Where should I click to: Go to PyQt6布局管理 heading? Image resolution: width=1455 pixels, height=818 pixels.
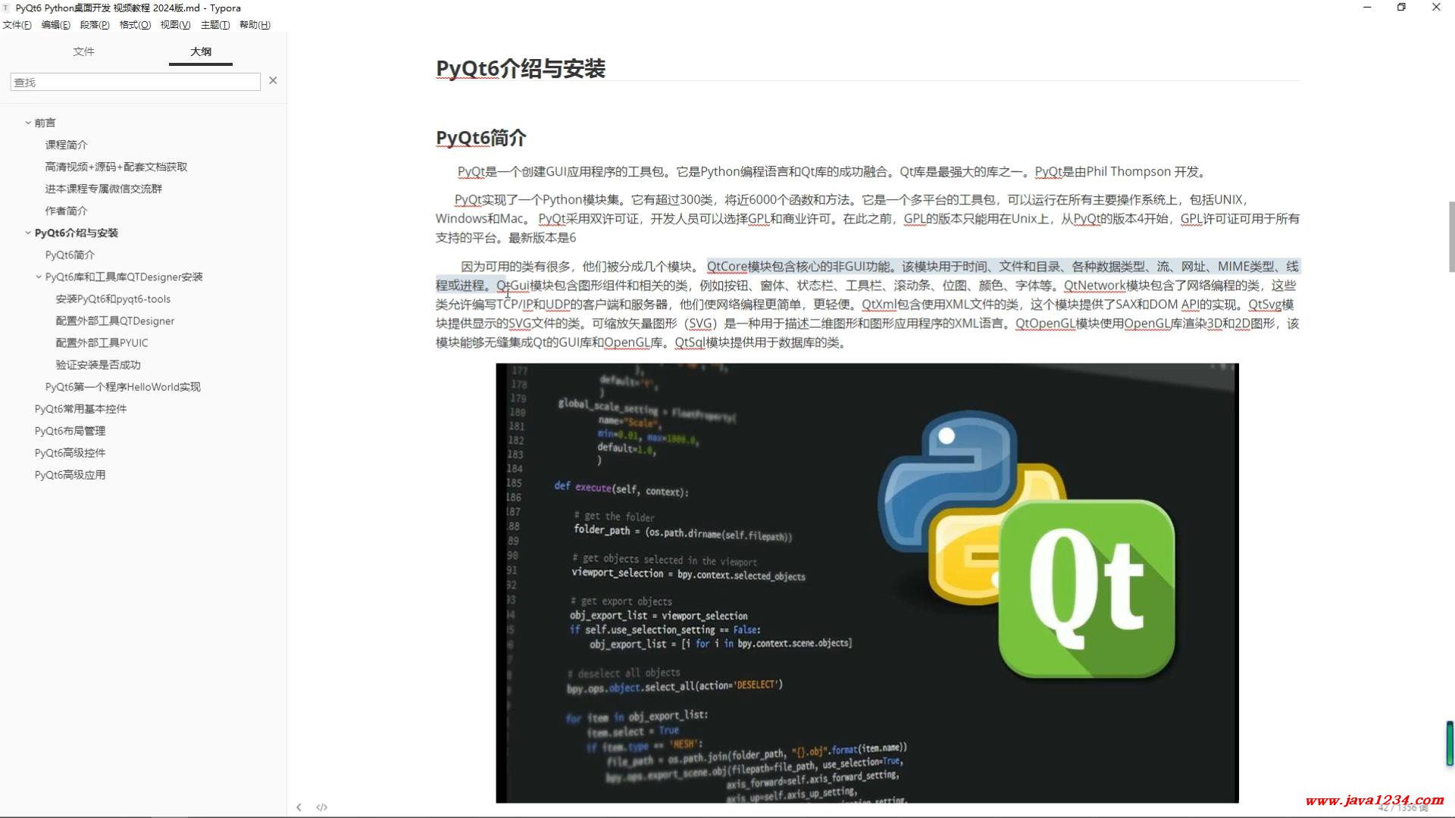click(70, 431)
